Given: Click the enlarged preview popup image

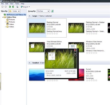Looking at the screenshot, I should [x=61, y=59].
